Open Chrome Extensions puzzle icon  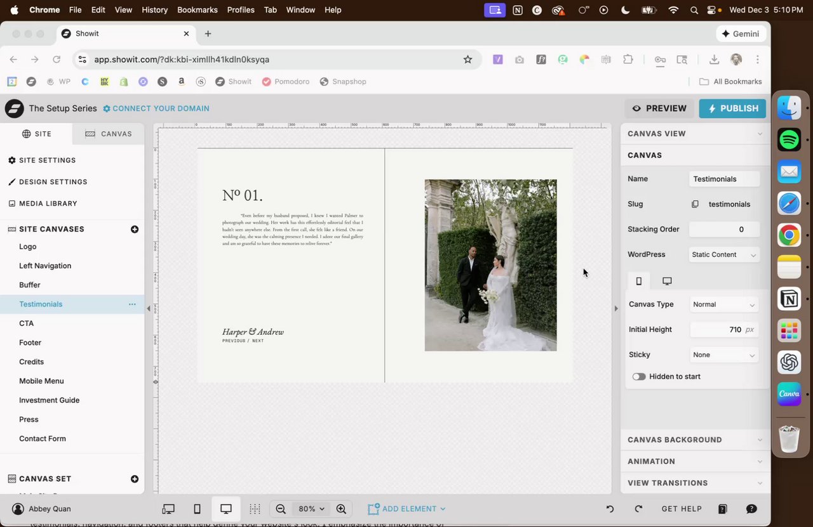628,60
